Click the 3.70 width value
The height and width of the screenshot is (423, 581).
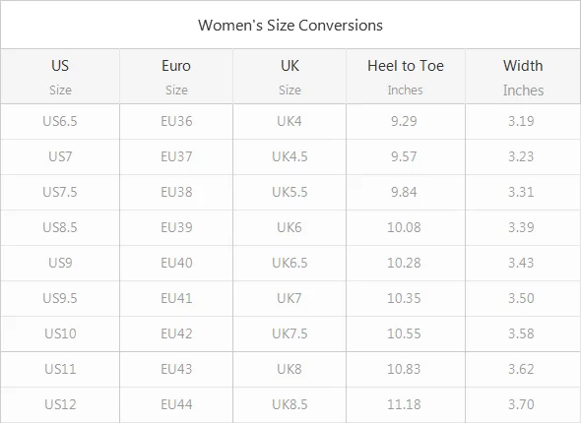click(x=521, y=404)
